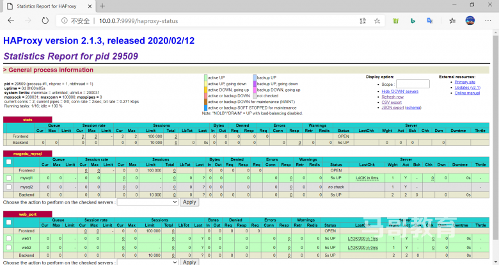Open the user profile avatar
Viewport: 499px width, 265px height.
470,20
